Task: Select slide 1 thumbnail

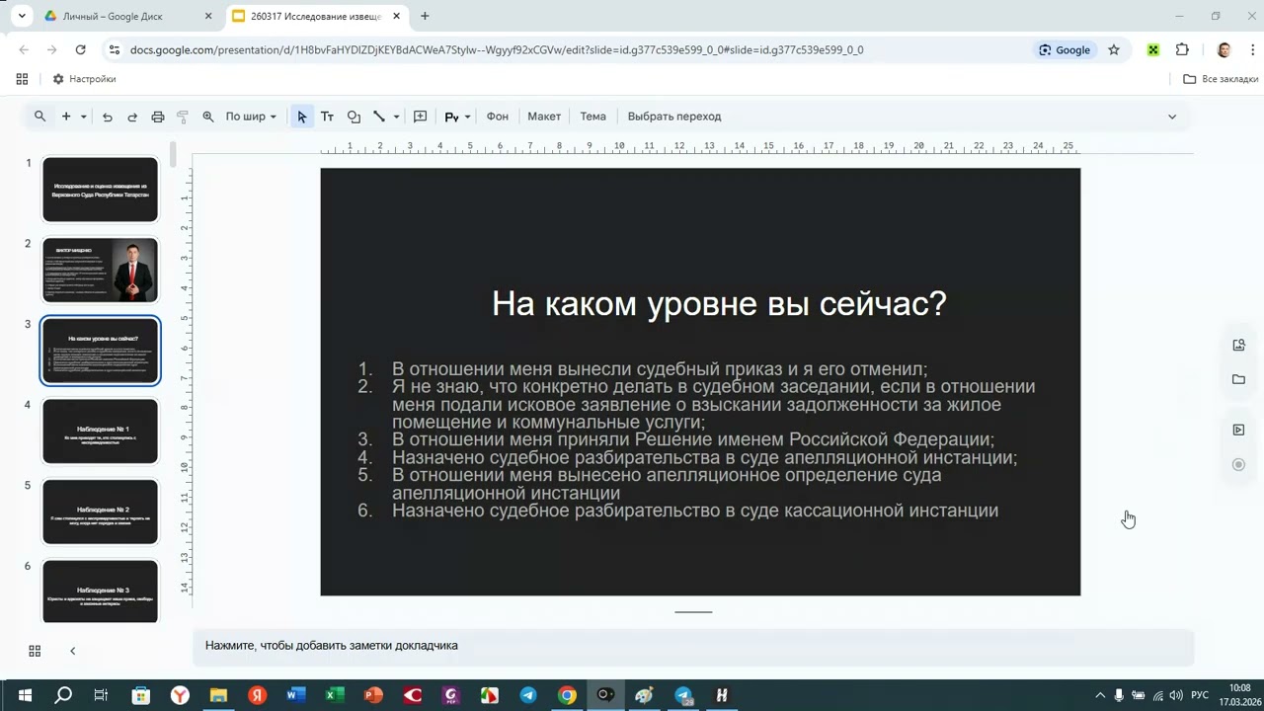Action: tap(100, 189)
